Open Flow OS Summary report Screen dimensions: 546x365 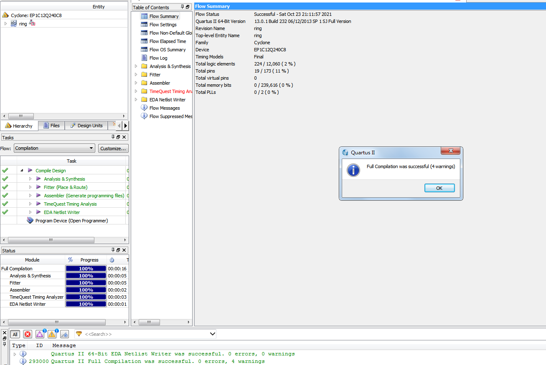tap(163, 50)
